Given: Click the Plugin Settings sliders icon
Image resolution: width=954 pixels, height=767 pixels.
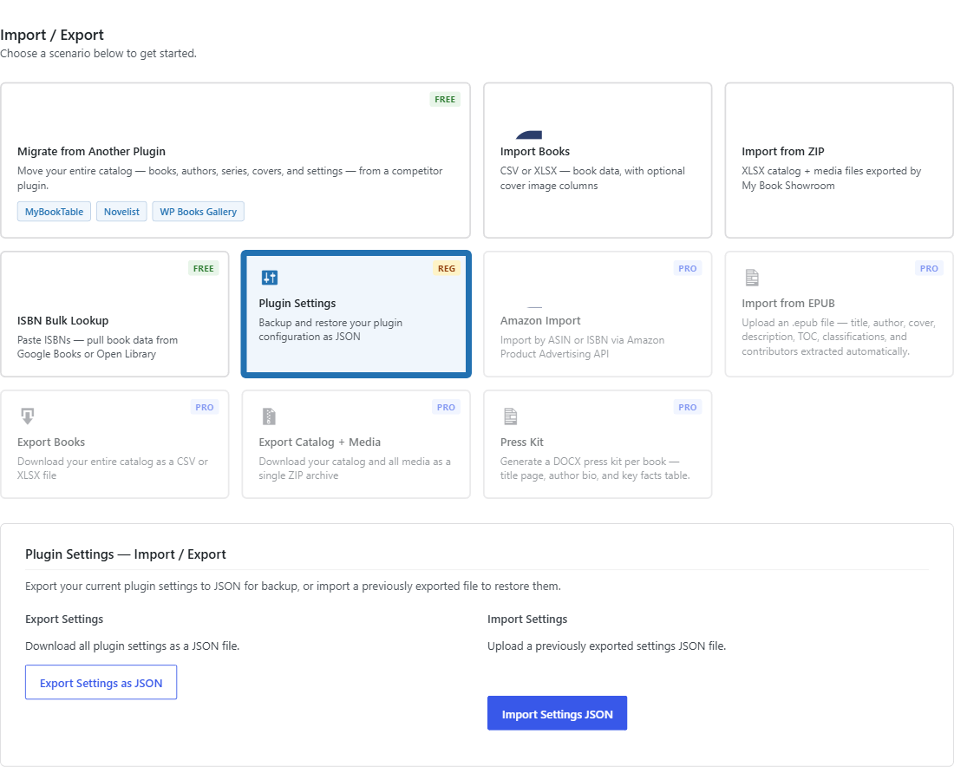Looking at the screenshot, I should tap(270, 278).
